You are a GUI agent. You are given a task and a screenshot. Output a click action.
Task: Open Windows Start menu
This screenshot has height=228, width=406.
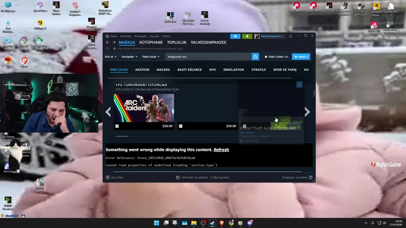156,223
